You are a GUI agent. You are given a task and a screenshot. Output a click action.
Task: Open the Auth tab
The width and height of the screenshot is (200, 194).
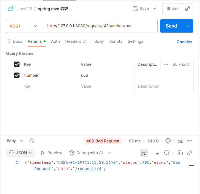(x=55, y=41)
